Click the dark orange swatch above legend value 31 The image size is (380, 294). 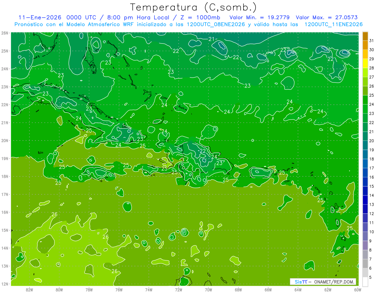click(365, 36)
